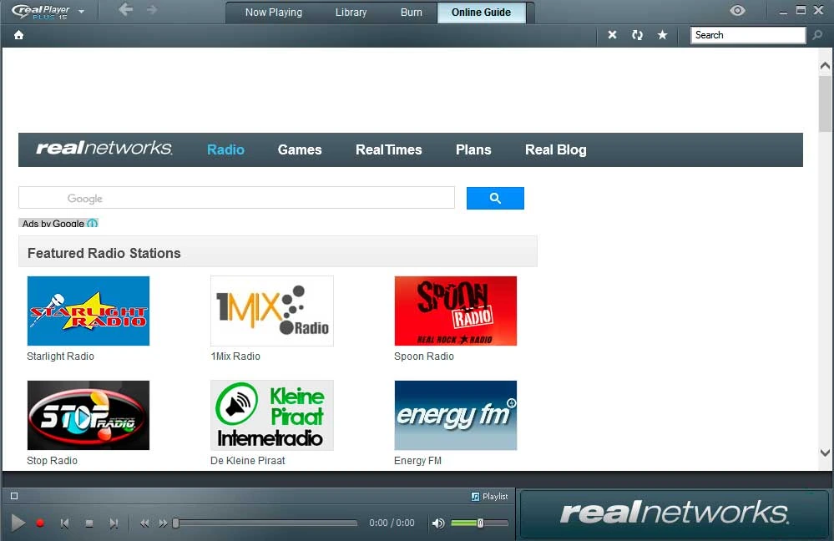Go back using the back arrow
The width and height of the screenshot is (834, 541).
click(x=125, y=9)
